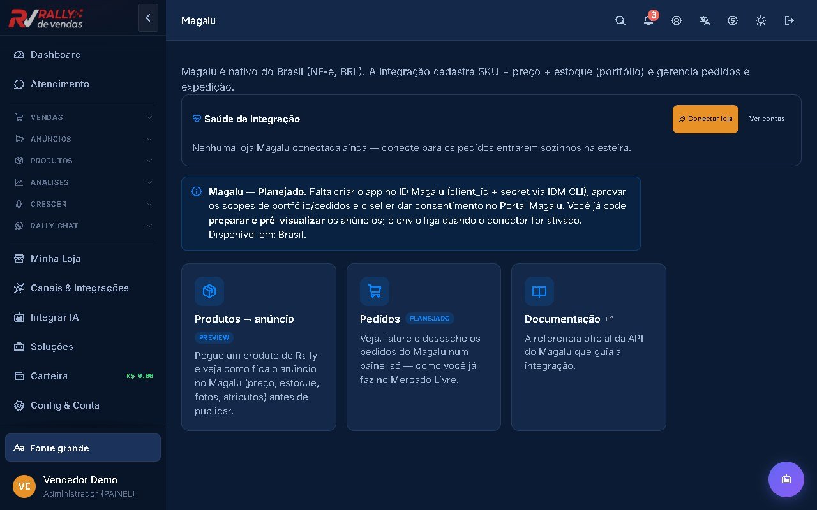Screen dimensions: 817x510
Task: Click the logout icon
Action: click(x=790, y=20)
